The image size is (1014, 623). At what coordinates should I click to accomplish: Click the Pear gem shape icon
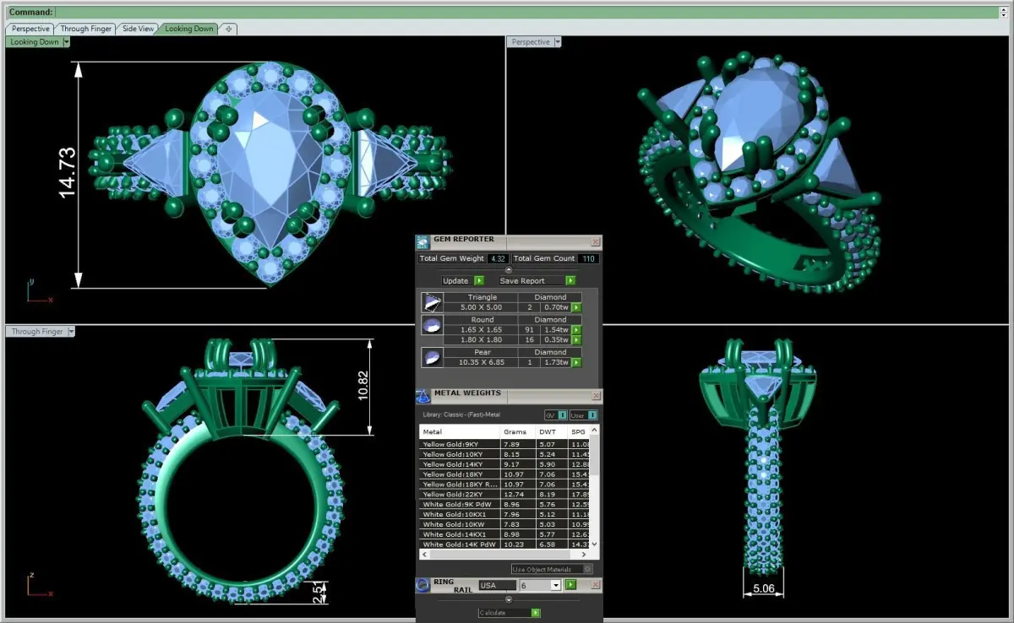pos(432,357)
